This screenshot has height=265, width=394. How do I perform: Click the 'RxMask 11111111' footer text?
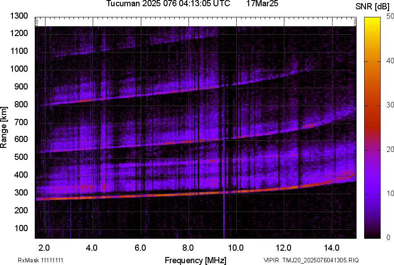[41, 260]
